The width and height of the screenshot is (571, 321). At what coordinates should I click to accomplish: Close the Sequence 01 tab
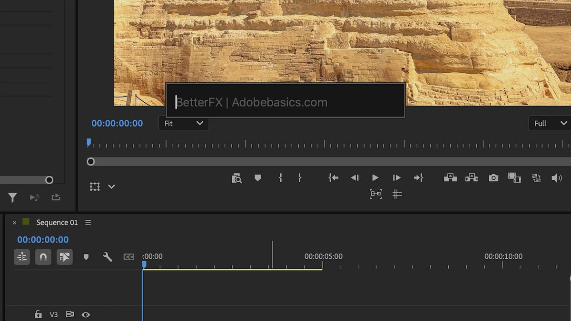pos(14,223)
